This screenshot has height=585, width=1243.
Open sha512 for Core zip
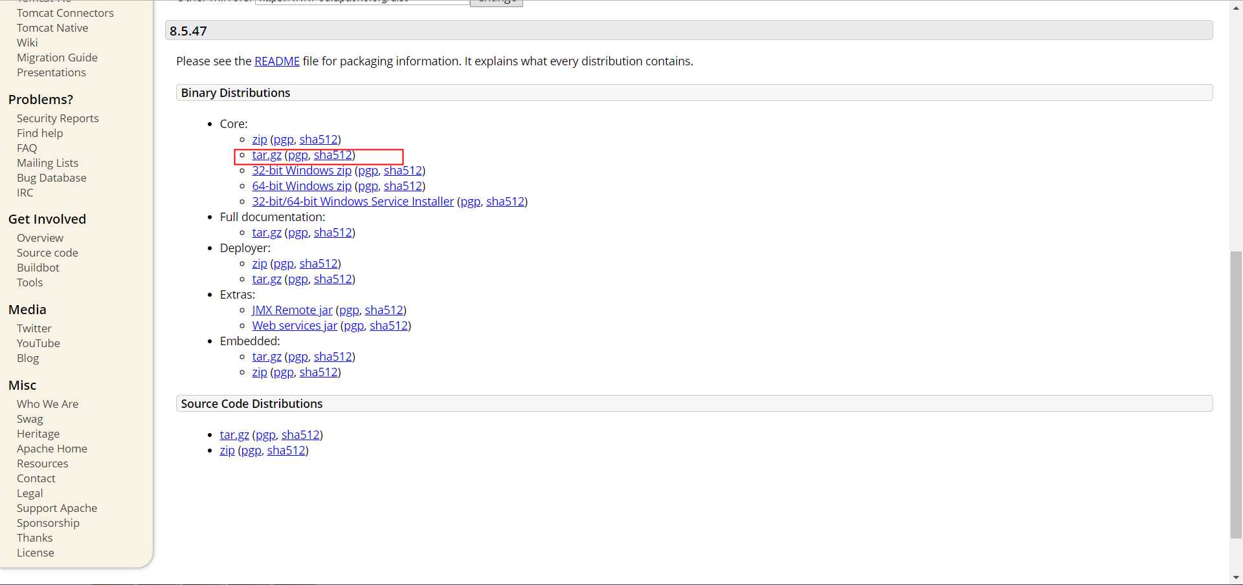tap(319, 140)
